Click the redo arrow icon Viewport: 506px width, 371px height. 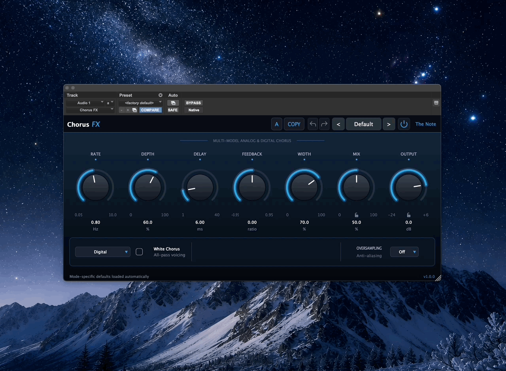pos(324,124)
